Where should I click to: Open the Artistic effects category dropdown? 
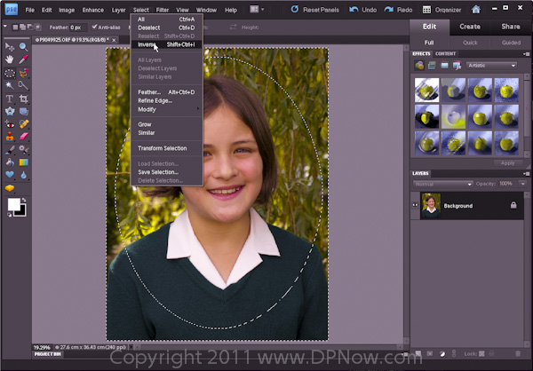491,66
